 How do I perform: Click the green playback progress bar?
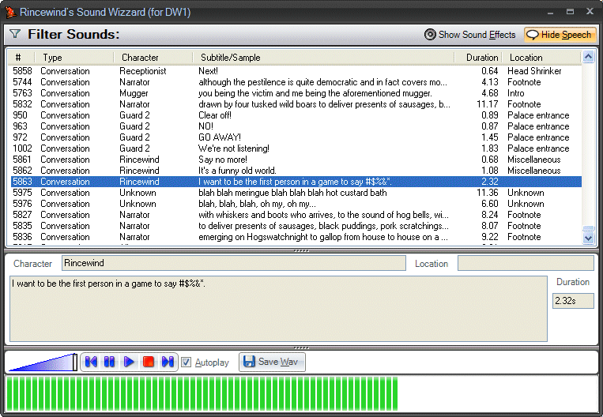click(202, 394)
